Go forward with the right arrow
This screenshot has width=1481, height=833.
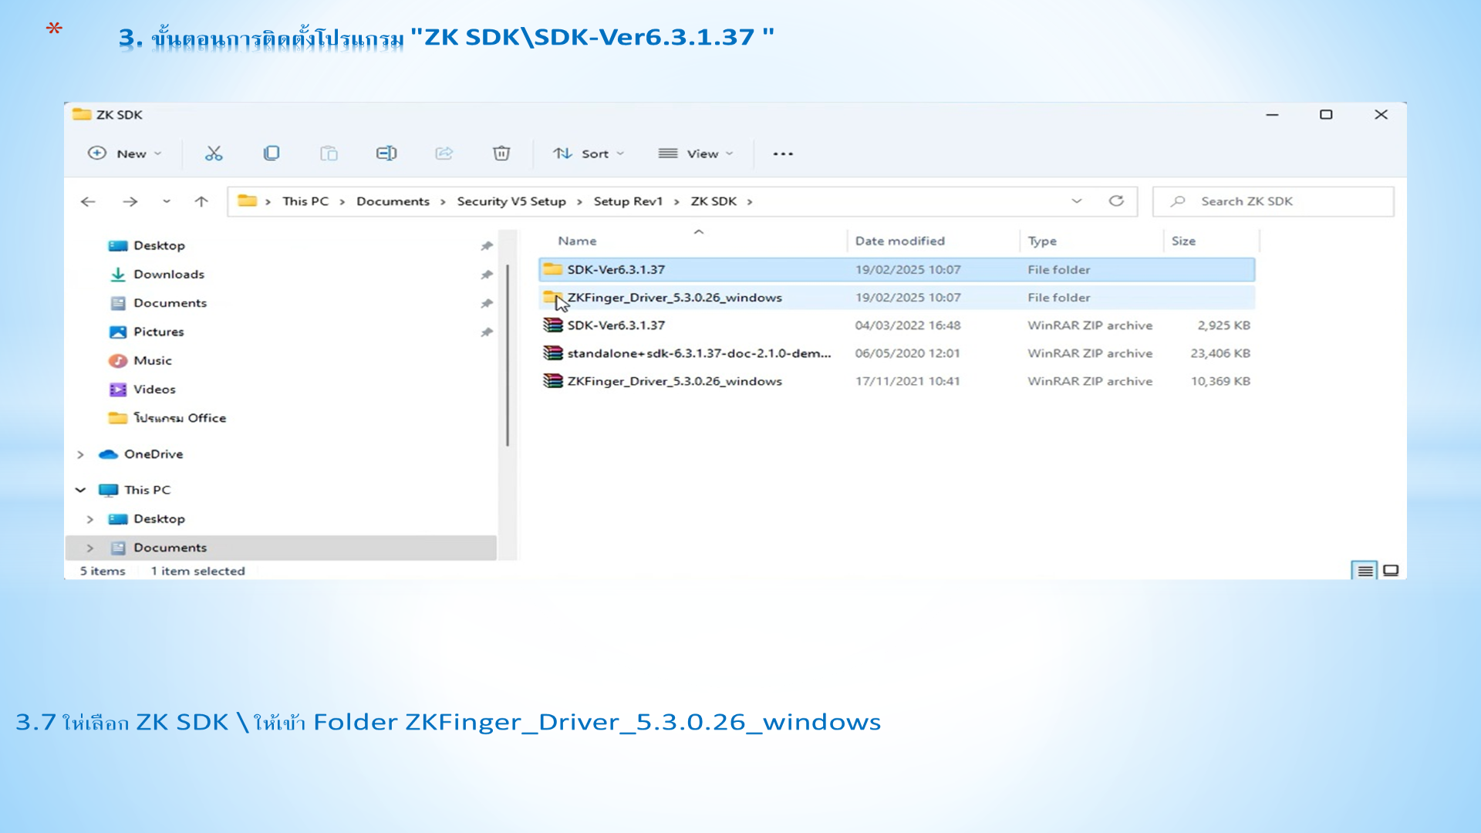[x=130, y=201]
